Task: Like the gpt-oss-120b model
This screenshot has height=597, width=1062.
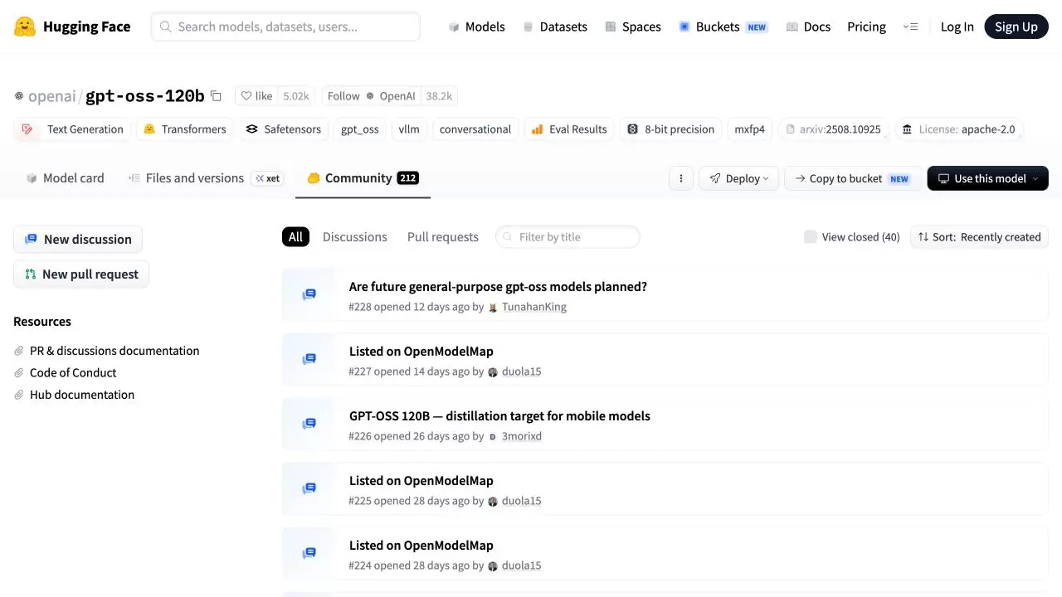Action: 256,96
